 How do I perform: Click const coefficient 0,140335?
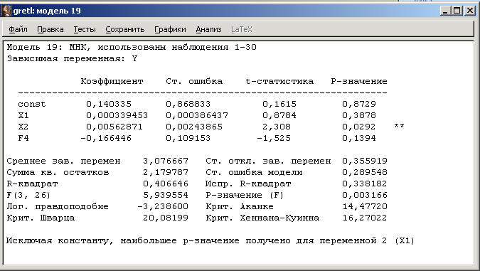coord(109,104)
